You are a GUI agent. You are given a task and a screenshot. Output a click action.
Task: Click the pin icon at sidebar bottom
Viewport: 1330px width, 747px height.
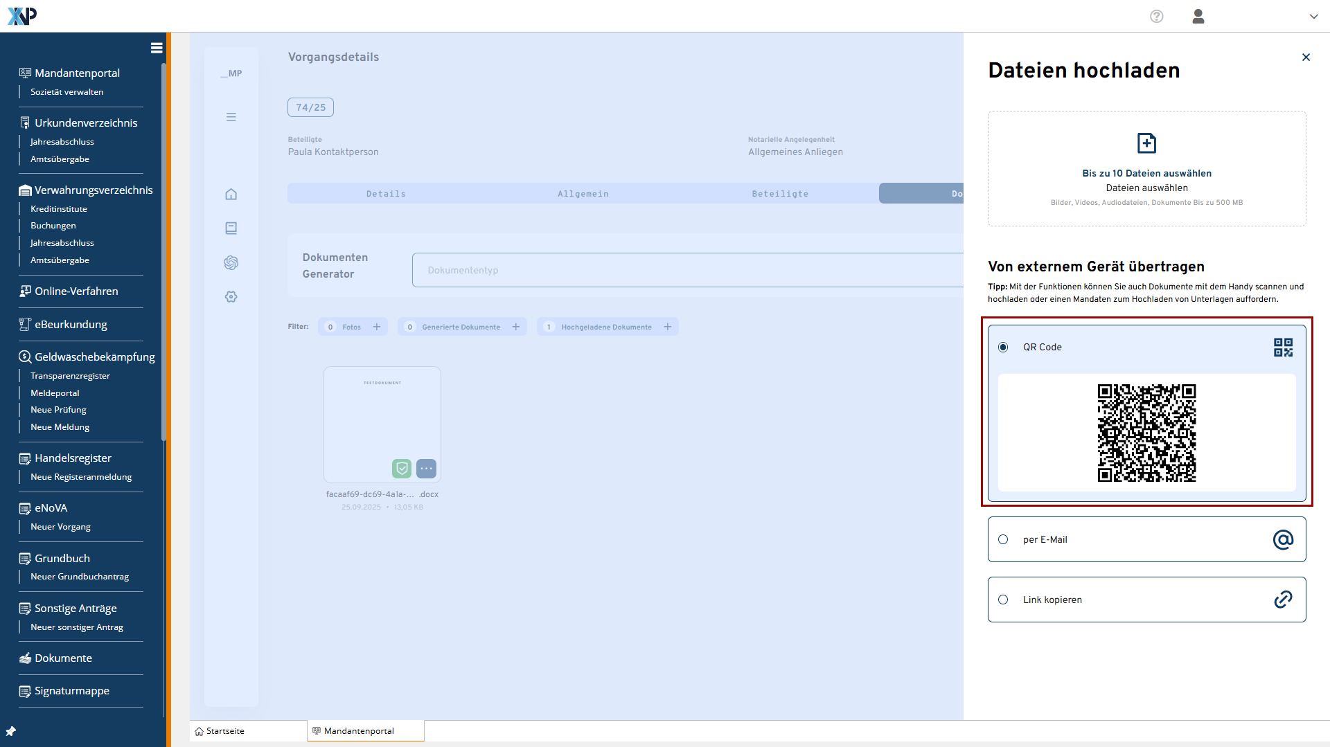tap(10, 732)
